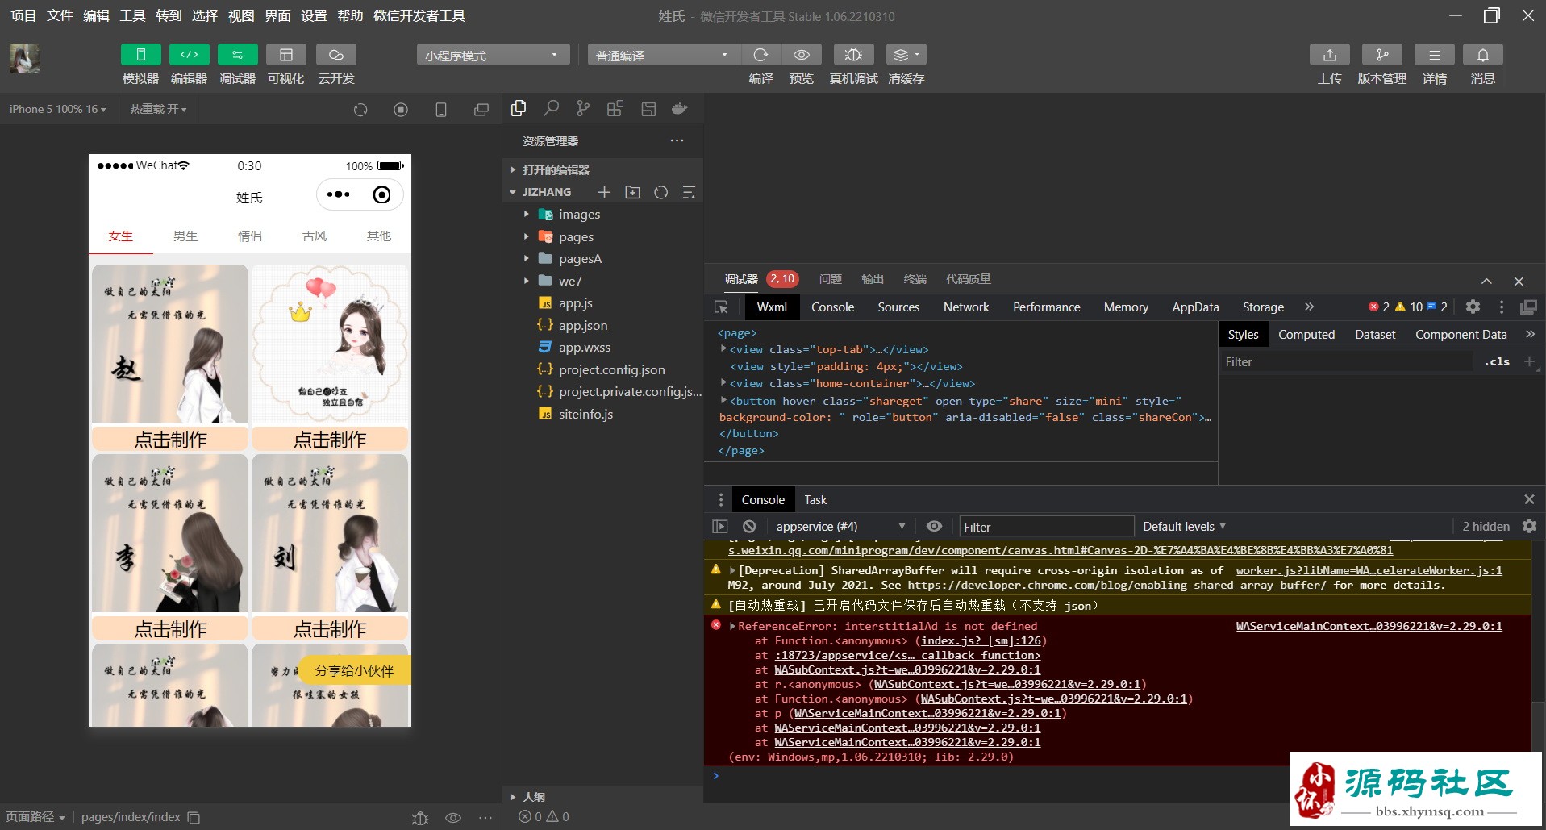
Task: Refresh the JIZHANG file explorer
Action: pyautogui.click(x=661, y=192)
